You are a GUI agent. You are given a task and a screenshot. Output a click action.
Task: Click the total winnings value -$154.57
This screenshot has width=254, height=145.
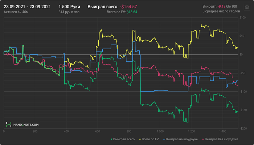coord(128,7)
